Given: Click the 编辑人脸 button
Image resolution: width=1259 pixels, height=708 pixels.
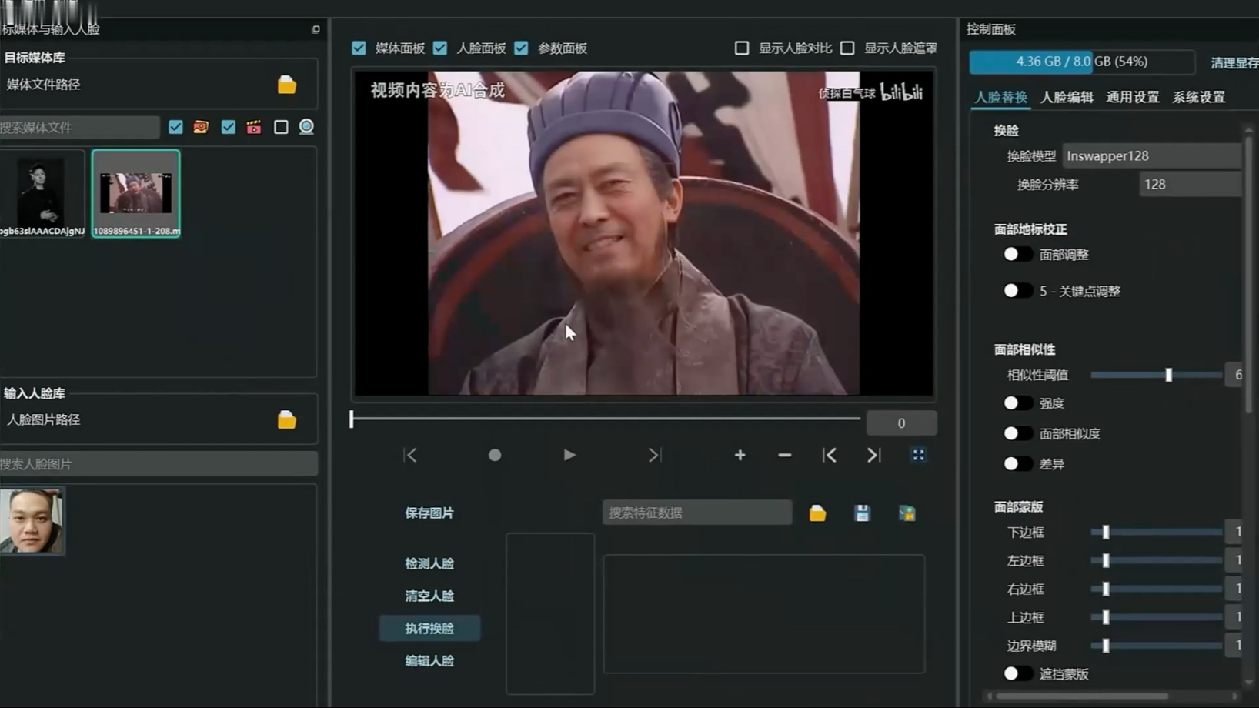Looking at the screenshot, I should coord(429,660).
